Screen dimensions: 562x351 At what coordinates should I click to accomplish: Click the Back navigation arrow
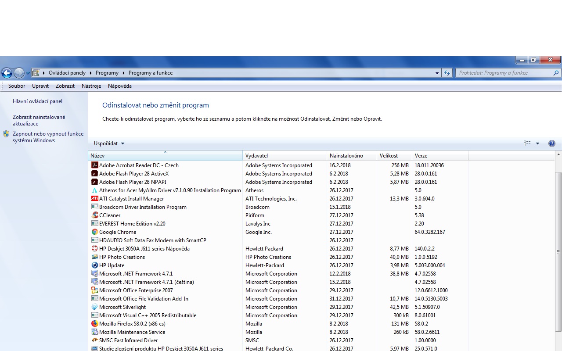[x=7, y=73]
